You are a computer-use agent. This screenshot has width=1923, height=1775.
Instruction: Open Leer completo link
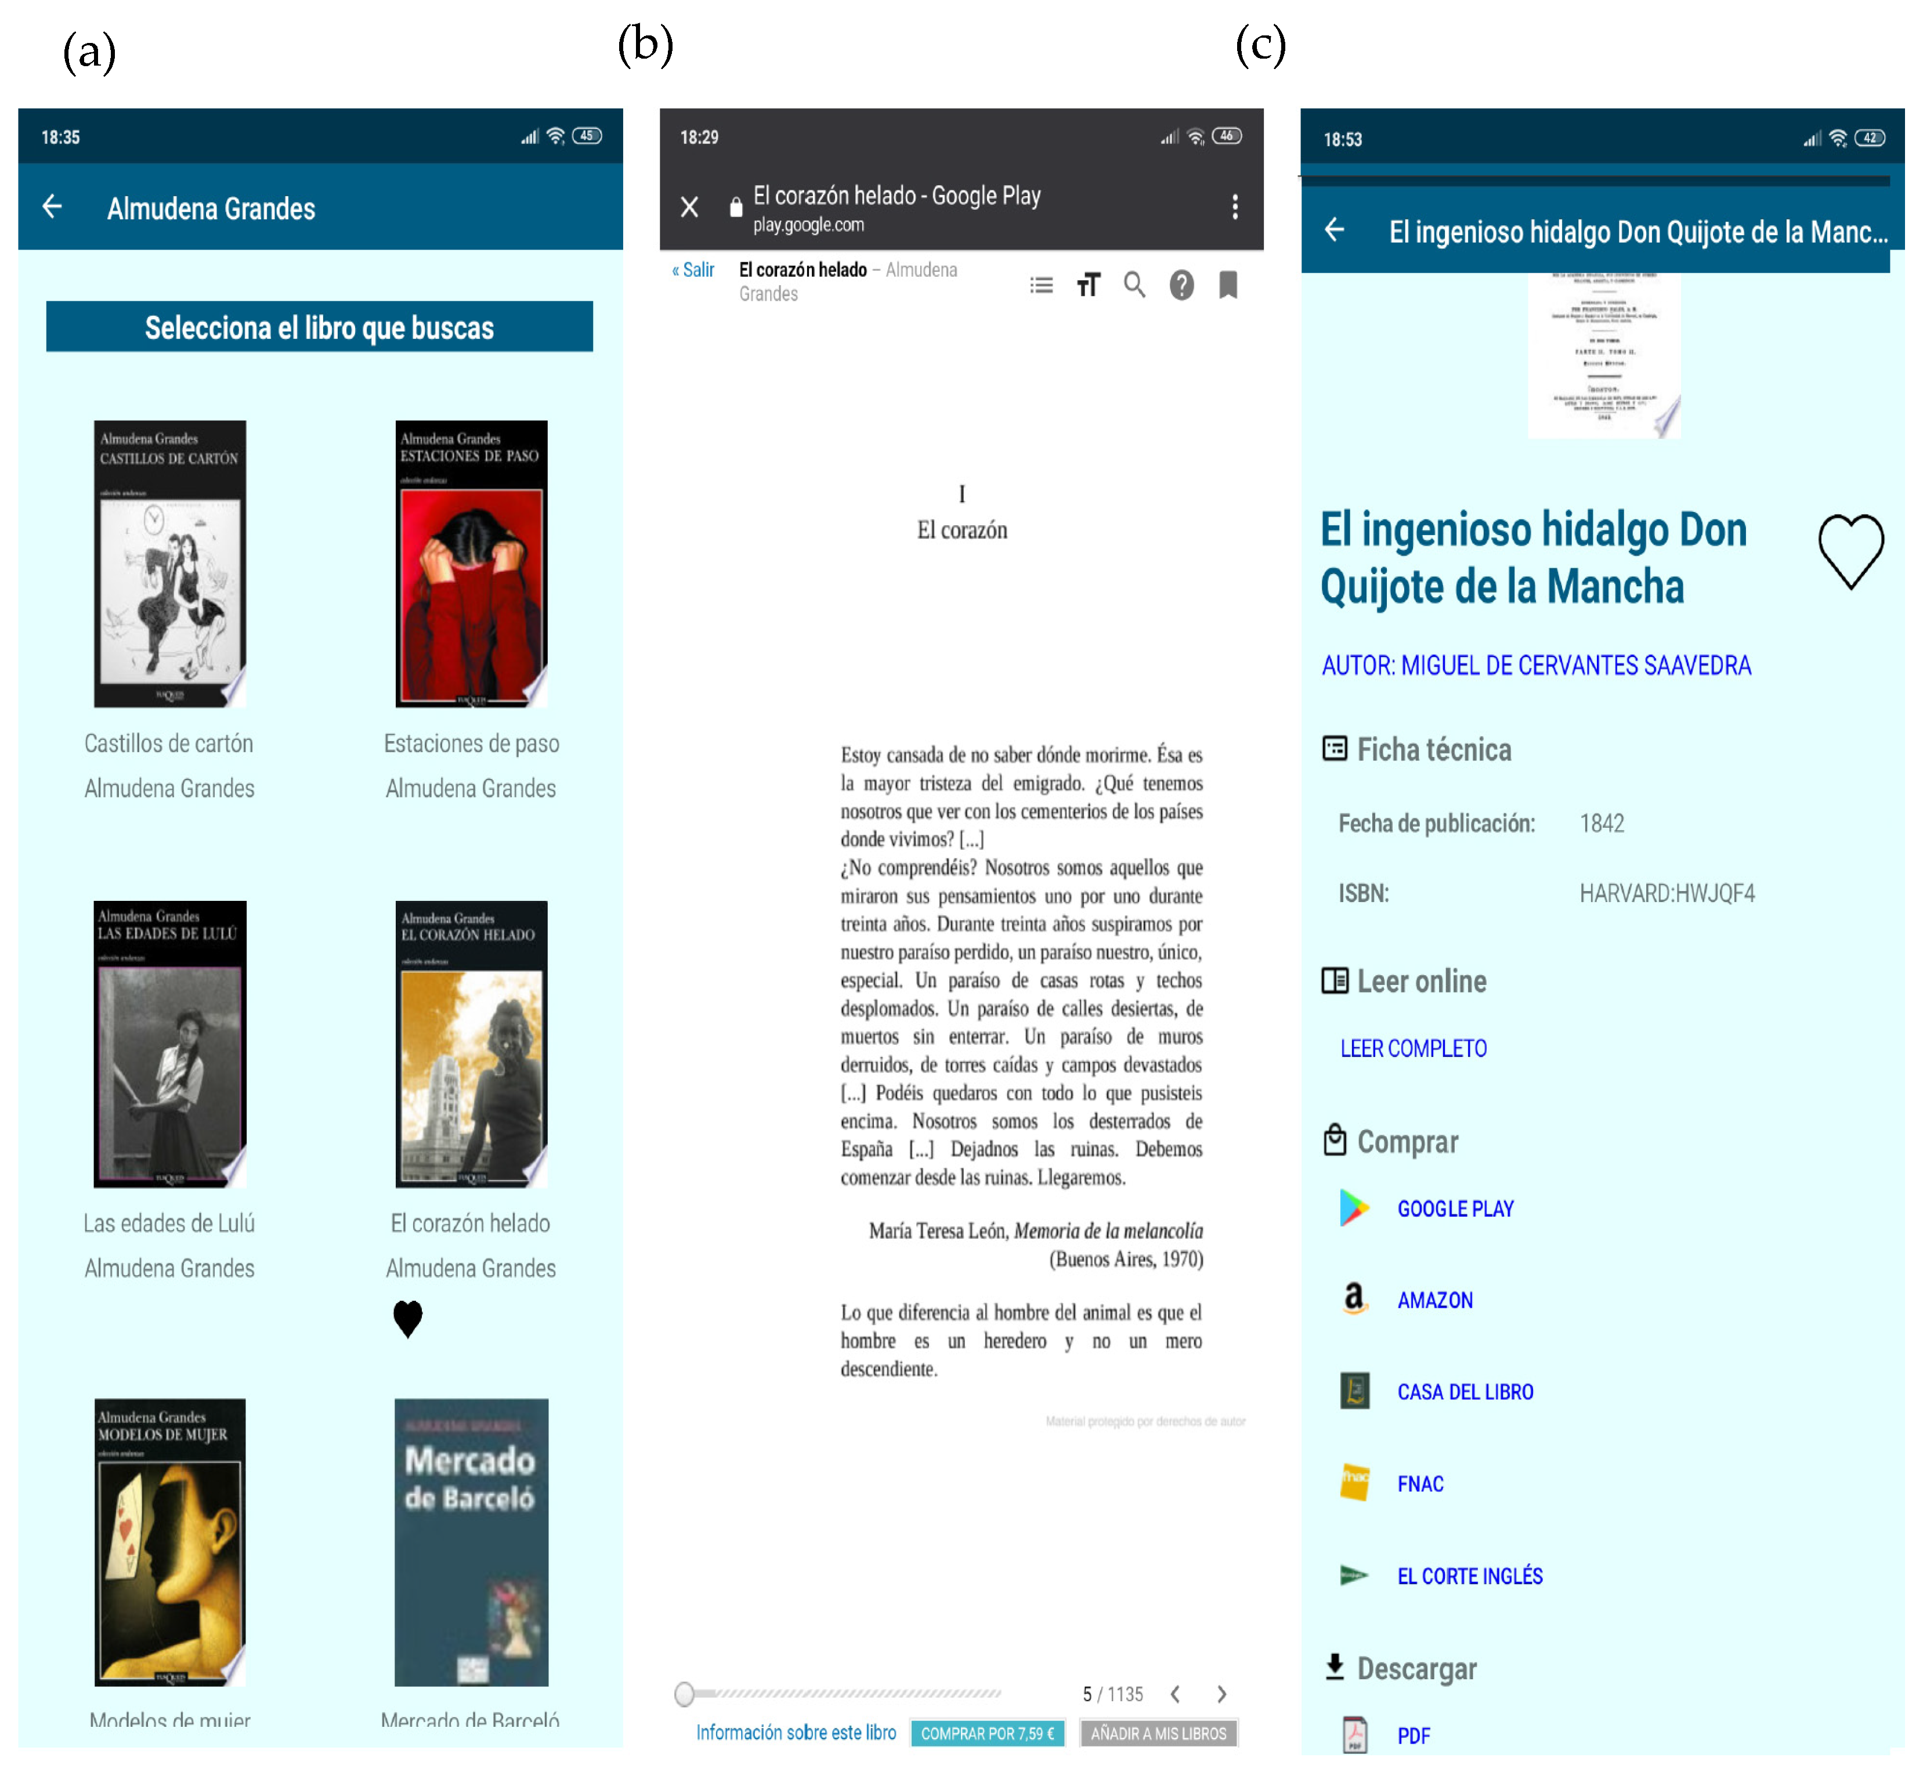click(1413, 1049)
